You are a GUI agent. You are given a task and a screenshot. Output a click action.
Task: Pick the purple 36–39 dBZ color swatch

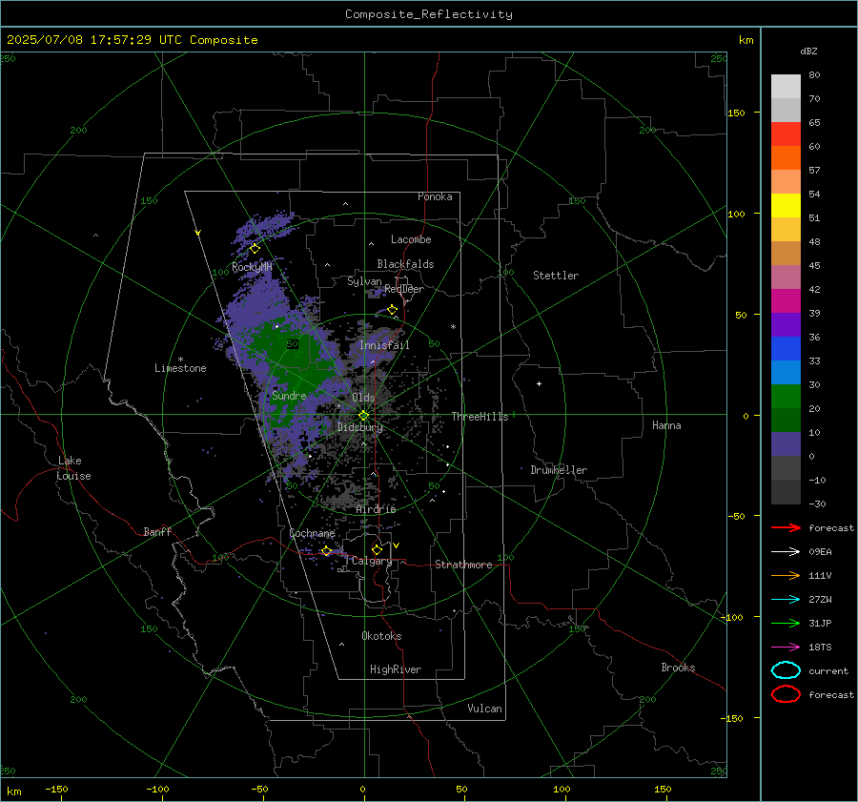(786, 324)
